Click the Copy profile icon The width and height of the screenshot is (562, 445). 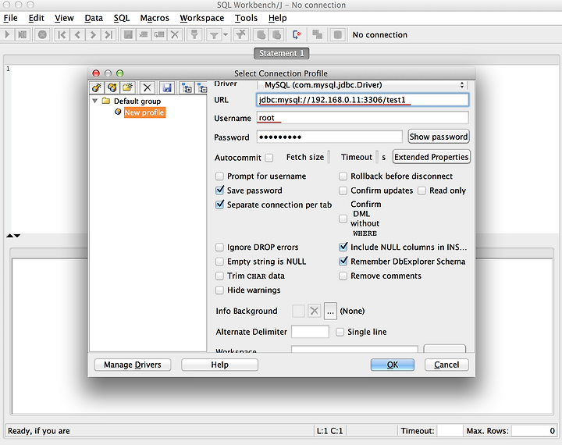click(112, 87)
